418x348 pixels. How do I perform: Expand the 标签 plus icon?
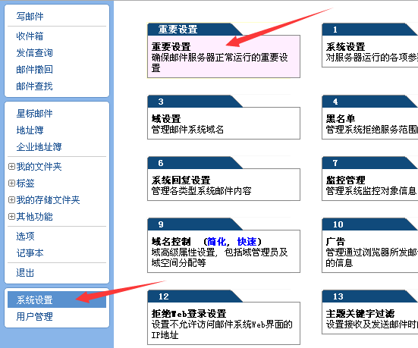click(11, 183)
